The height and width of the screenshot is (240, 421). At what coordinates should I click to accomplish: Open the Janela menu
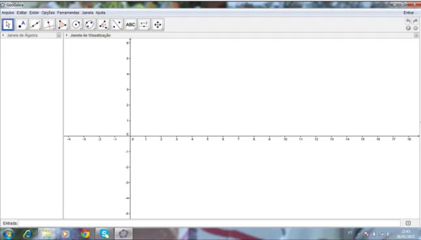(87, 12)
